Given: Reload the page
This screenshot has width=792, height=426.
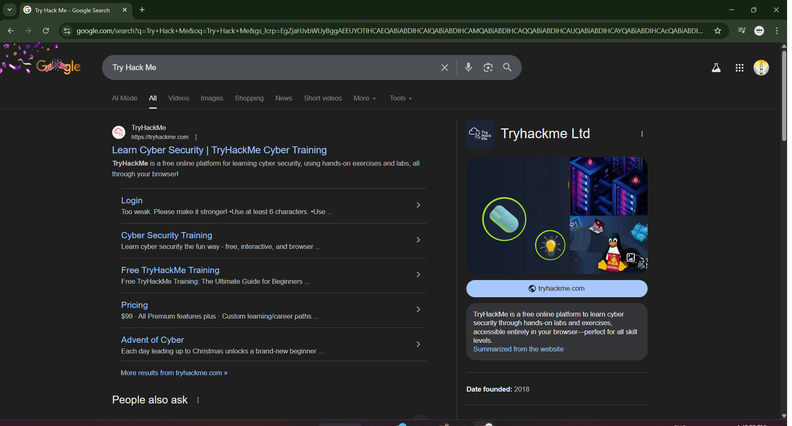Looking at the screenshot, I should pos(46,31).
